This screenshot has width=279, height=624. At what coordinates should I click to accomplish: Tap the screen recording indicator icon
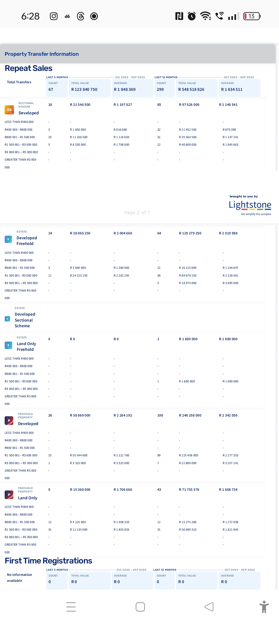[x=94, y=16]
